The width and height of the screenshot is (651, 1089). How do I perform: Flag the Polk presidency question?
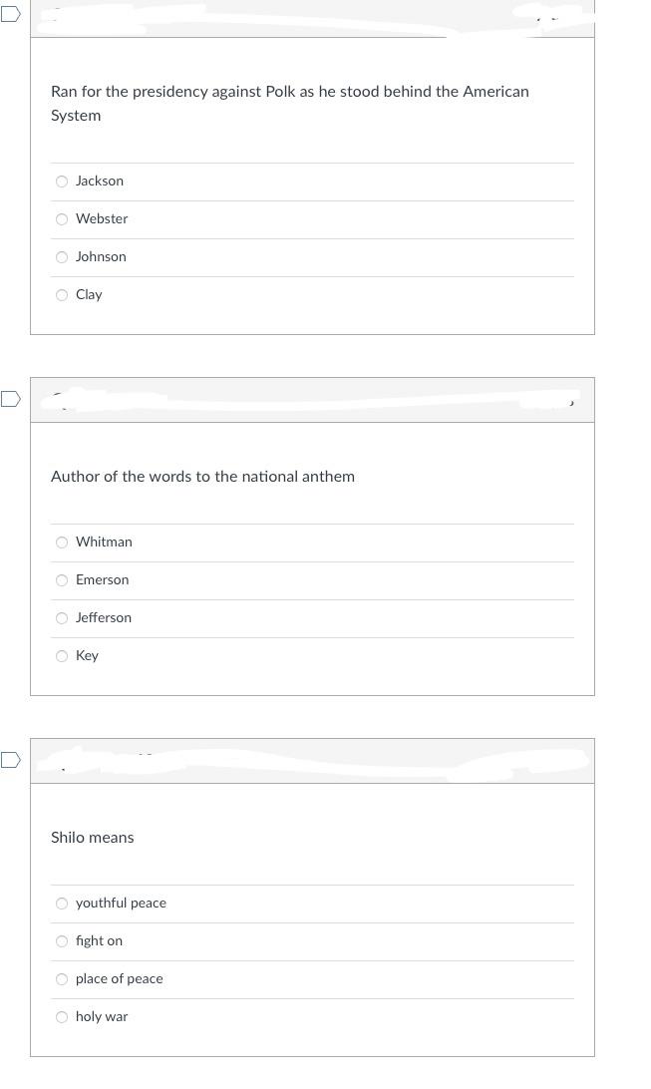point(10,15)
